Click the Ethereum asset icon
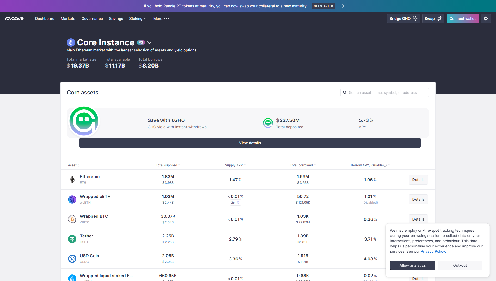Viewport: 496px width, 281px height. tap(72, 180)
